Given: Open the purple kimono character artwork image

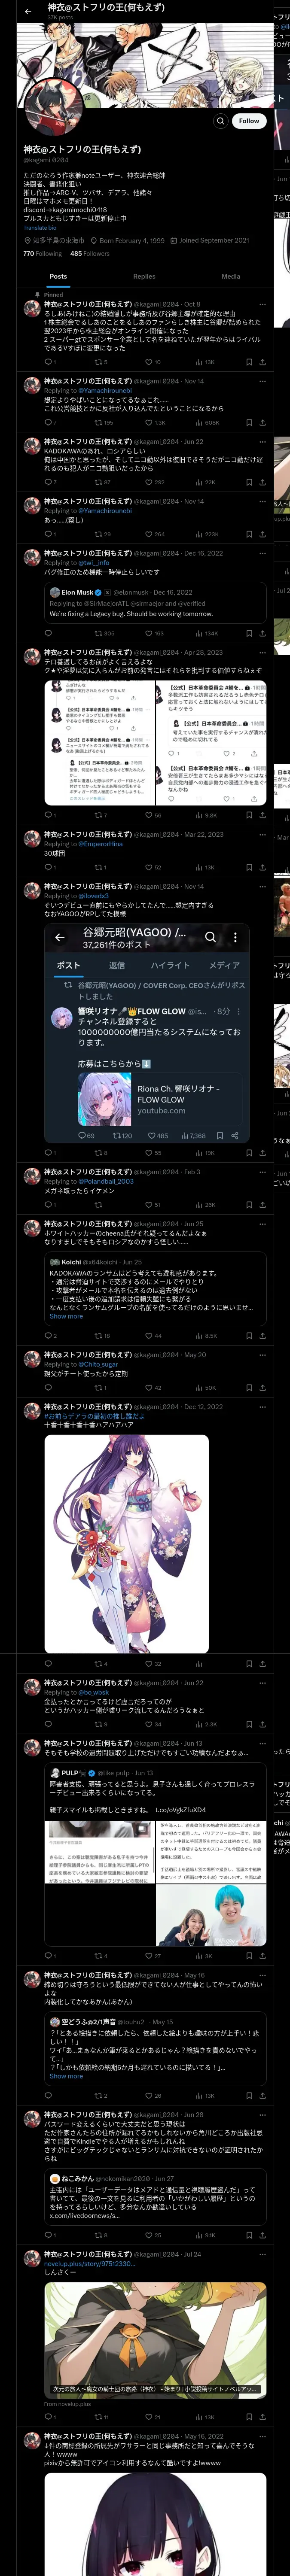Looking at the screenshot, I should point(126,1544).
